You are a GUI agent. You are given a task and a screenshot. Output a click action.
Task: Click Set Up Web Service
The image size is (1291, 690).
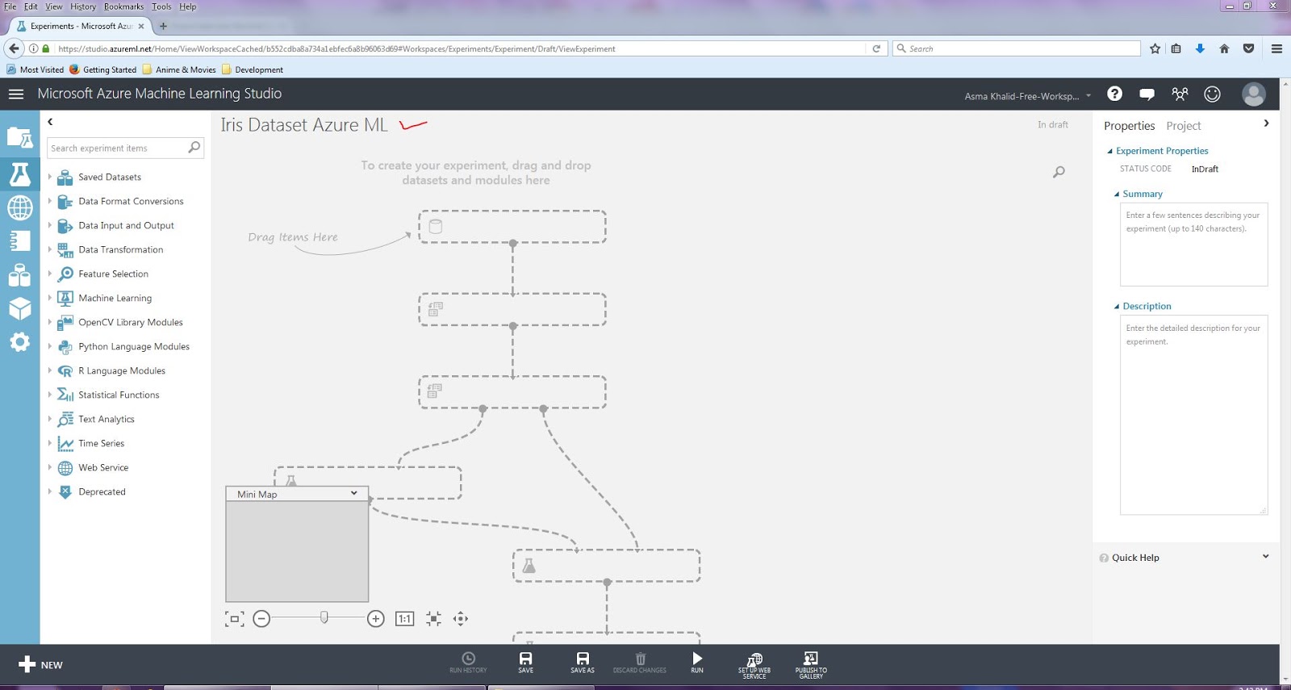754,666
